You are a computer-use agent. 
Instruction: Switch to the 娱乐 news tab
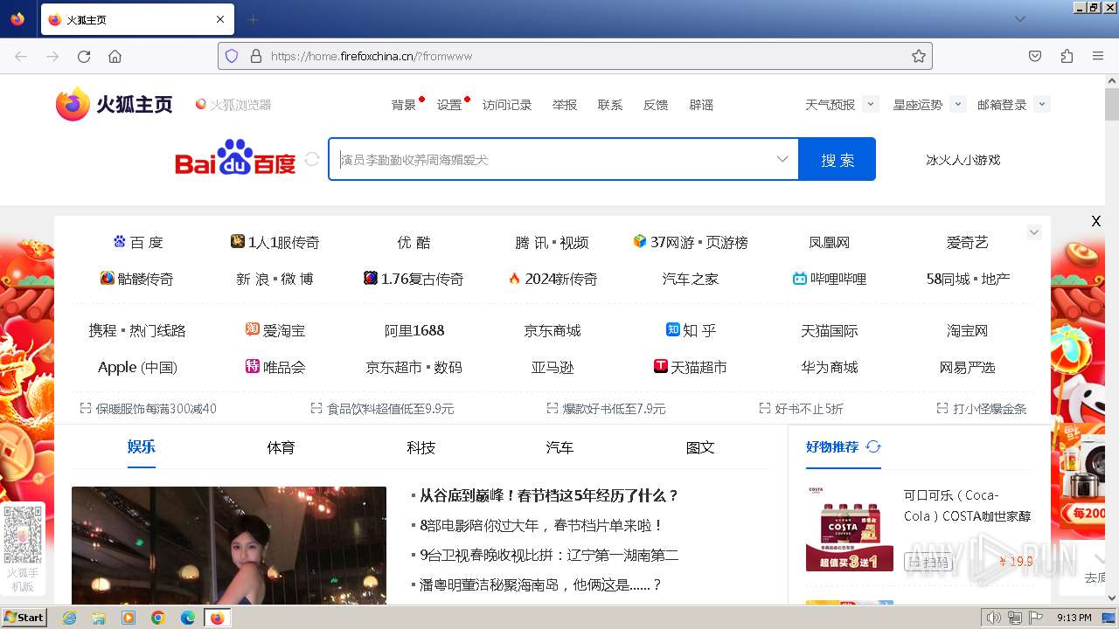[x=142, y=446]
